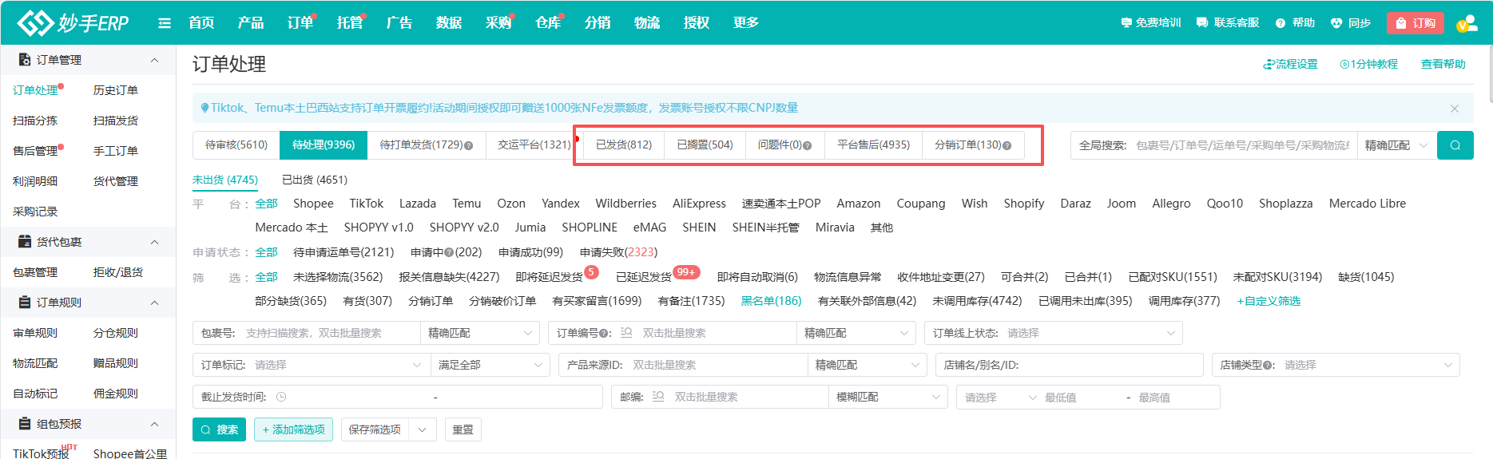Click the help icon beside 订单编号
1493x459 pixels.
click(602, 334)
